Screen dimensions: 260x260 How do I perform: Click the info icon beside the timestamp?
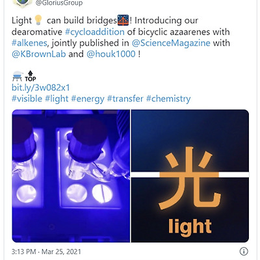tap(244, 252)
